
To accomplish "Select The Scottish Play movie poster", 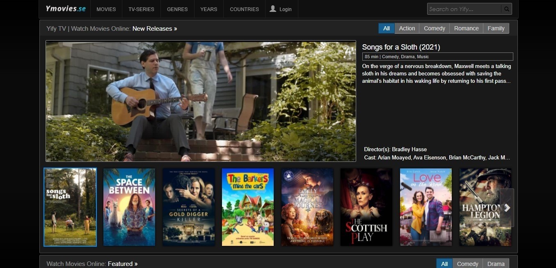I will point(366,207).
